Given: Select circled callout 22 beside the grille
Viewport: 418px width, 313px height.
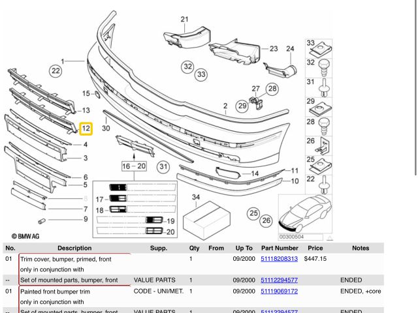Looking at the screenshot, I should pyautogui.click(x=56, y=70).
